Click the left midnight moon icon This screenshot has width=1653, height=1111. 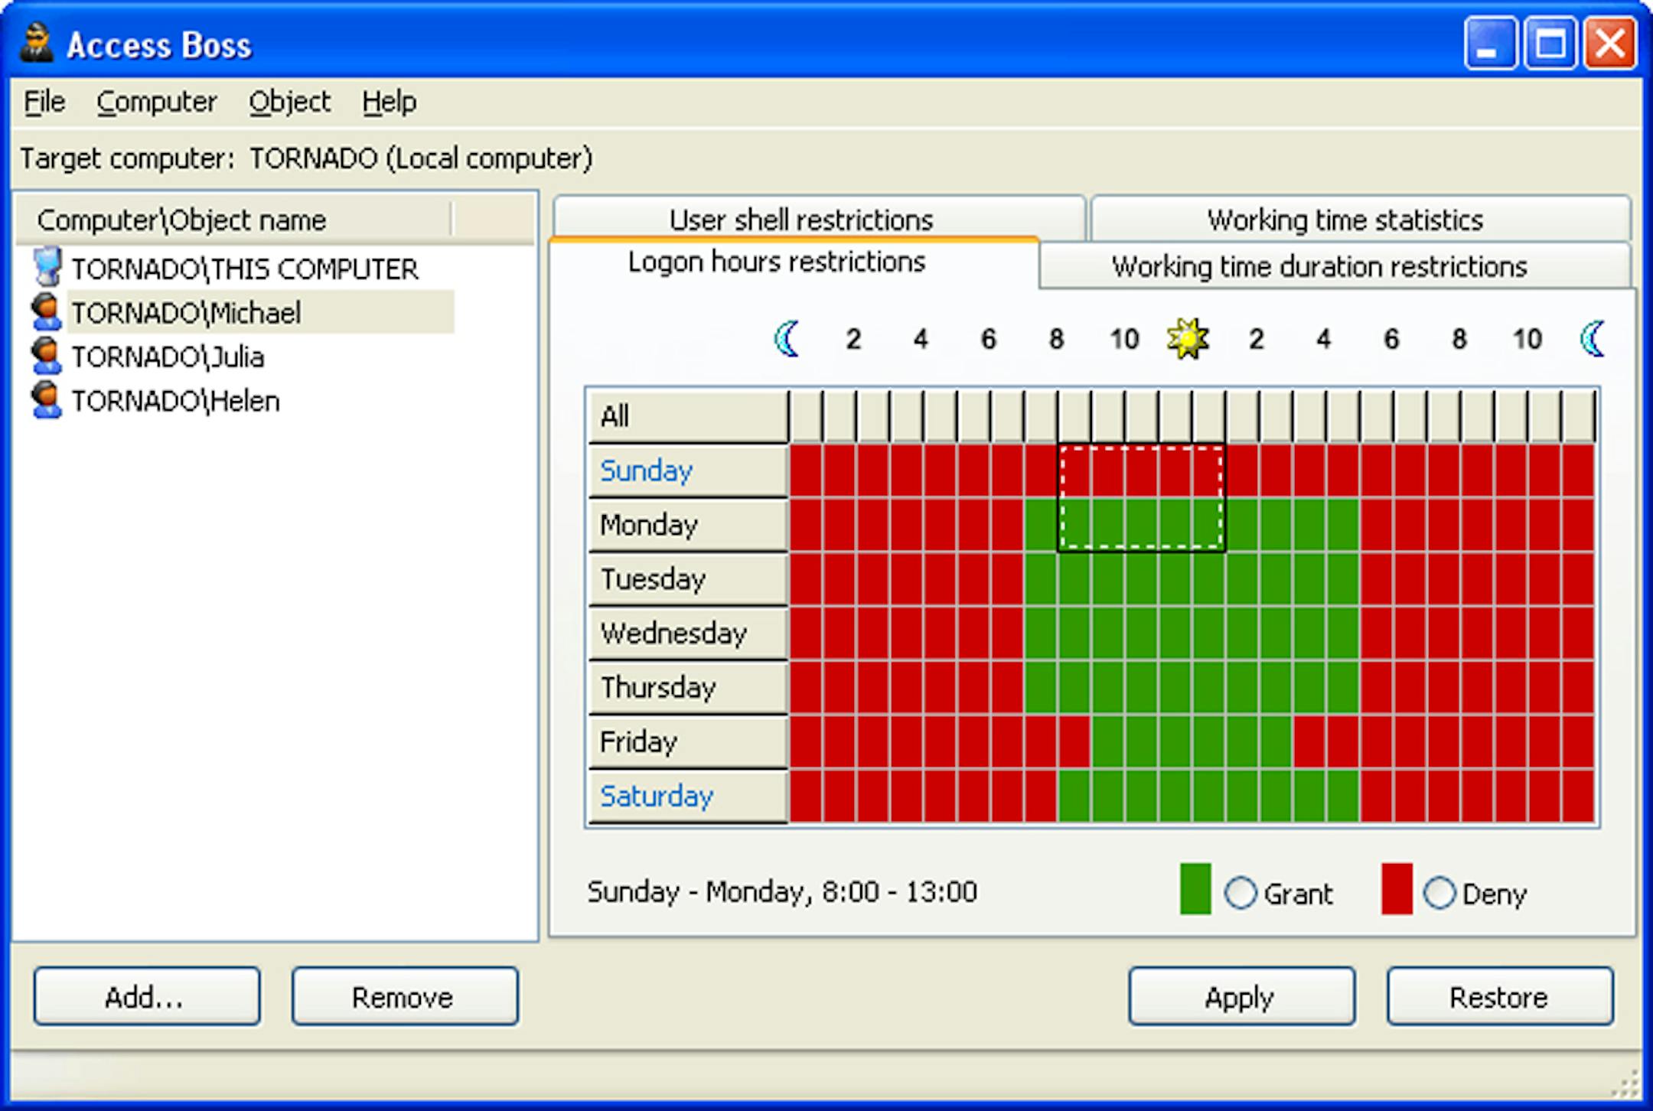click(787, 338)
